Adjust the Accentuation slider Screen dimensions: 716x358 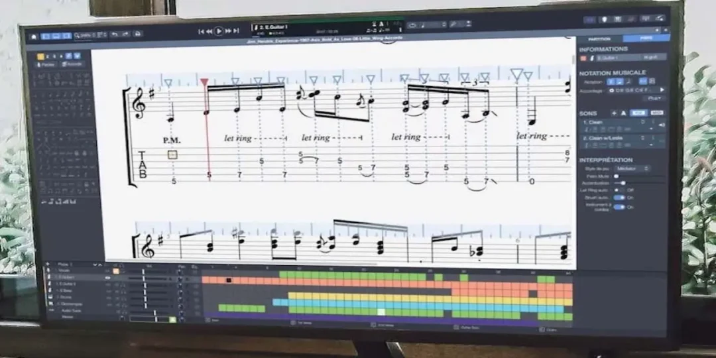click(639, 183)
